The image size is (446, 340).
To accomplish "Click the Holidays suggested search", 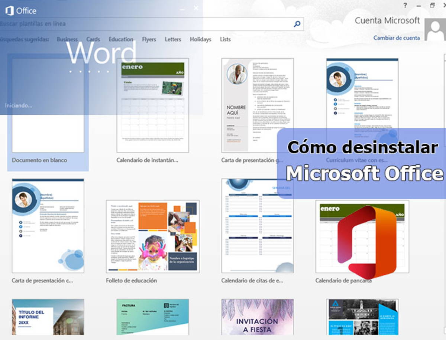I will pos(200,39).
